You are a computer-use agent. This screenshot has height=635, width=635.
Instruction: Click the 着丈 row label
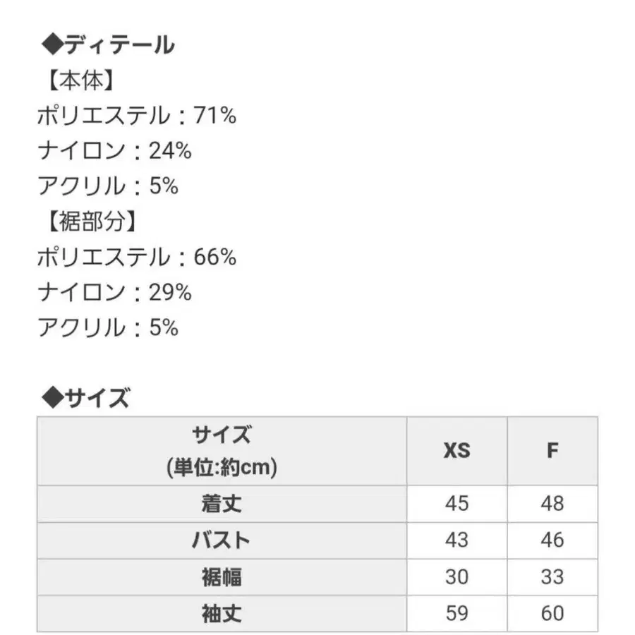[x=222, y=504]
